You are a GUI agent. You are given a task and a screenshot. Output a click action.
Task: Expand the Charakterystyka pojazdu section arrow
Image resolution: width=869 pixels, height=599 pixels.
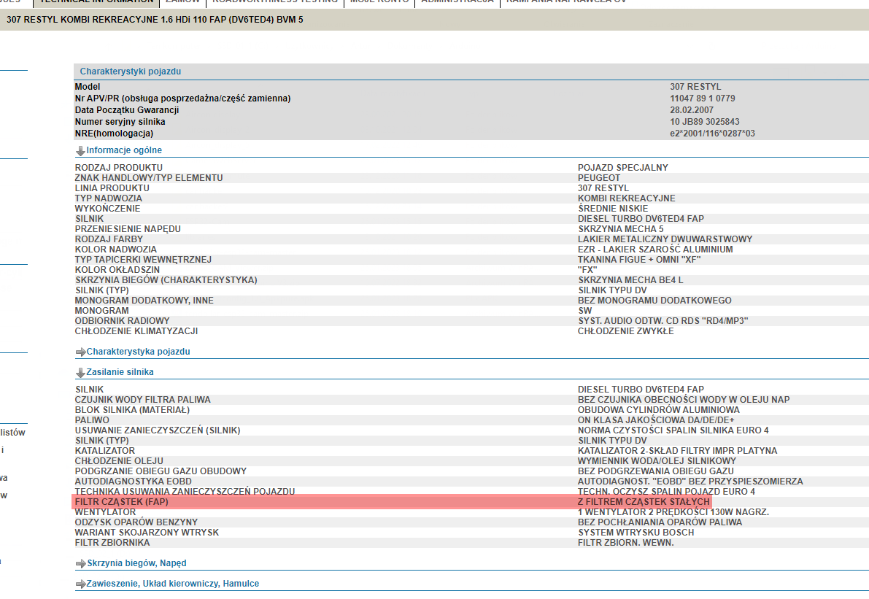80,352
